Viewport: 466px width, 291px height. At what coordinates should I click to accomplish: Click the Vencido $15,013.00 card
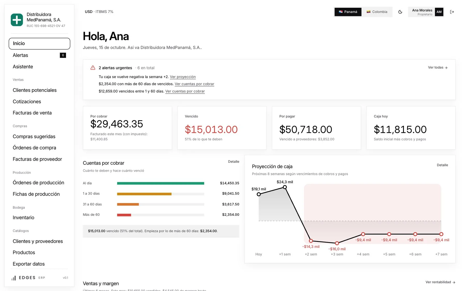222,128
